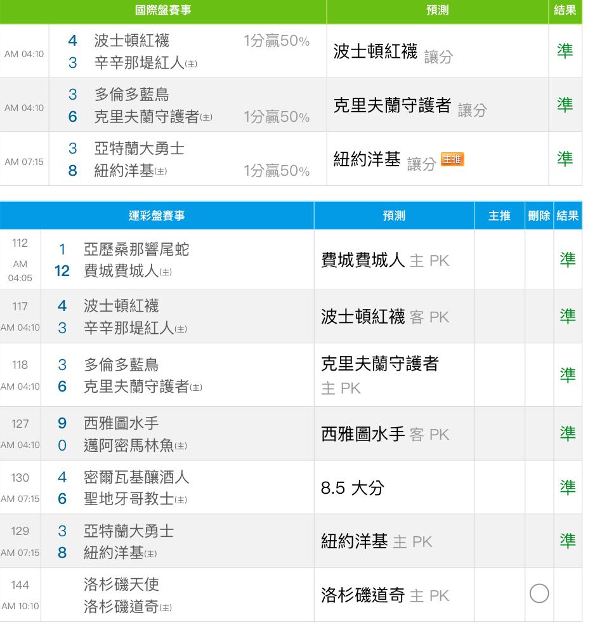Click the 預測 header in the blue table

(x=394, y=216)
